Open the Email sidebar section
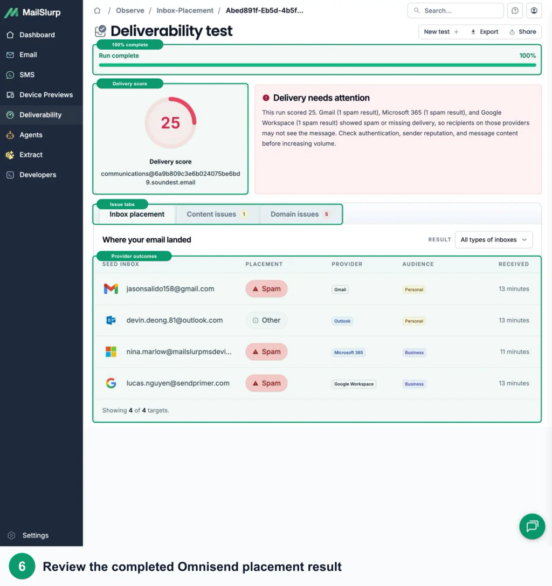The image size is (552, 586). [41, 54]
